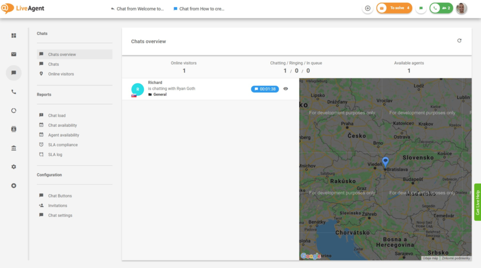Open the Reports circle icon in sidebar
The image size is (481, 268).
point(14,111)
